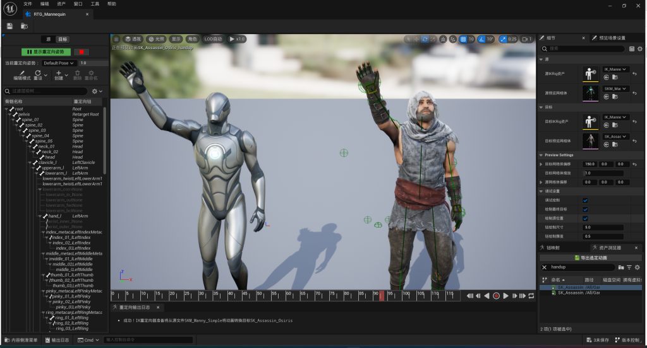Expand the 目标网格体偏移 row
The image size is (647, 348).
tap(541, 164)
